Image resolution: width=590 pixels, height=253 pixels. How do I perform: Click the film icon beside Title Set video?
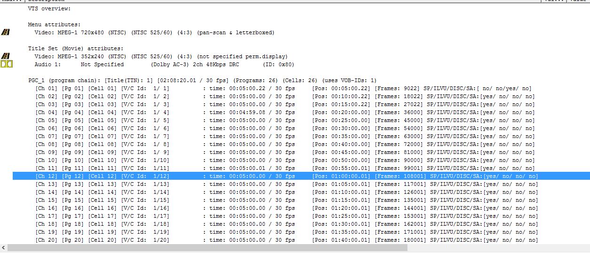tap(6, 56)
